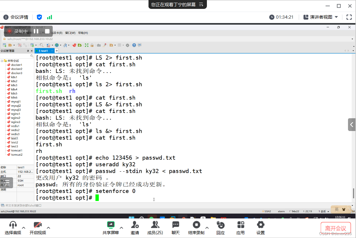The width and height of the screenshot is (356, 238).
Task: Click the highlighter pen icon
Action: (104, 45)
